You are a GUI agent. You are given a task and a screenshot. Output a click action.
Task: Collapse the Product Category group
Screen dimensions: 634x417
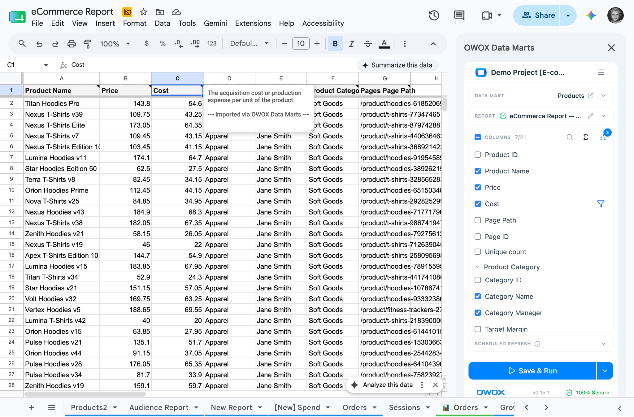pos(478,267)
